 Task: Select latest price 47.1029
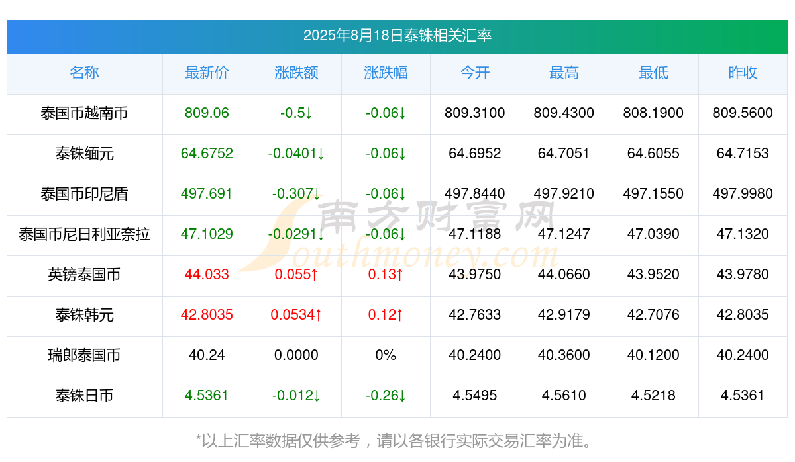[207, 234]
